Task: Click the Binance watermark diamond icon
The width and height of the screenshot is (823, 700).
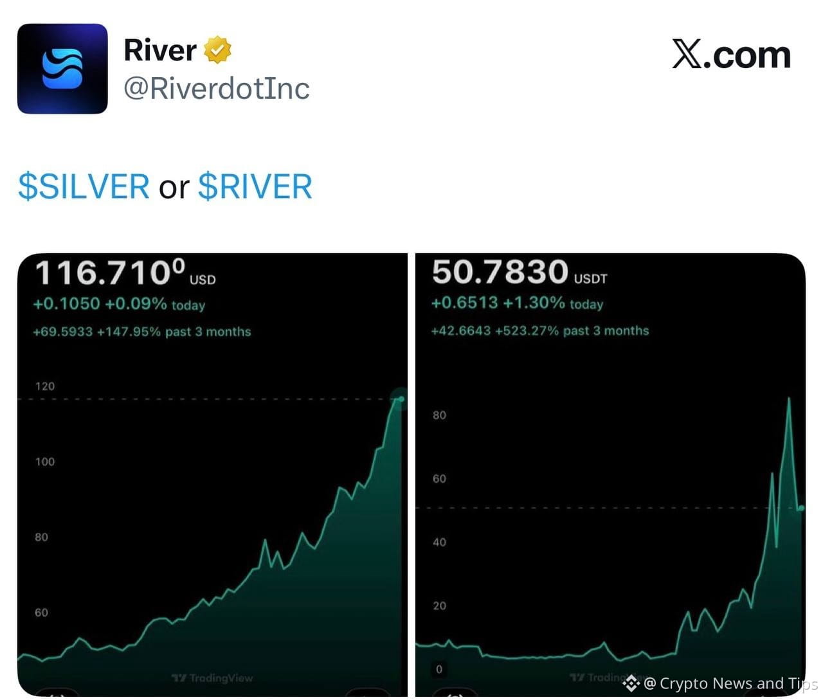Action: (x=631, y=683)
